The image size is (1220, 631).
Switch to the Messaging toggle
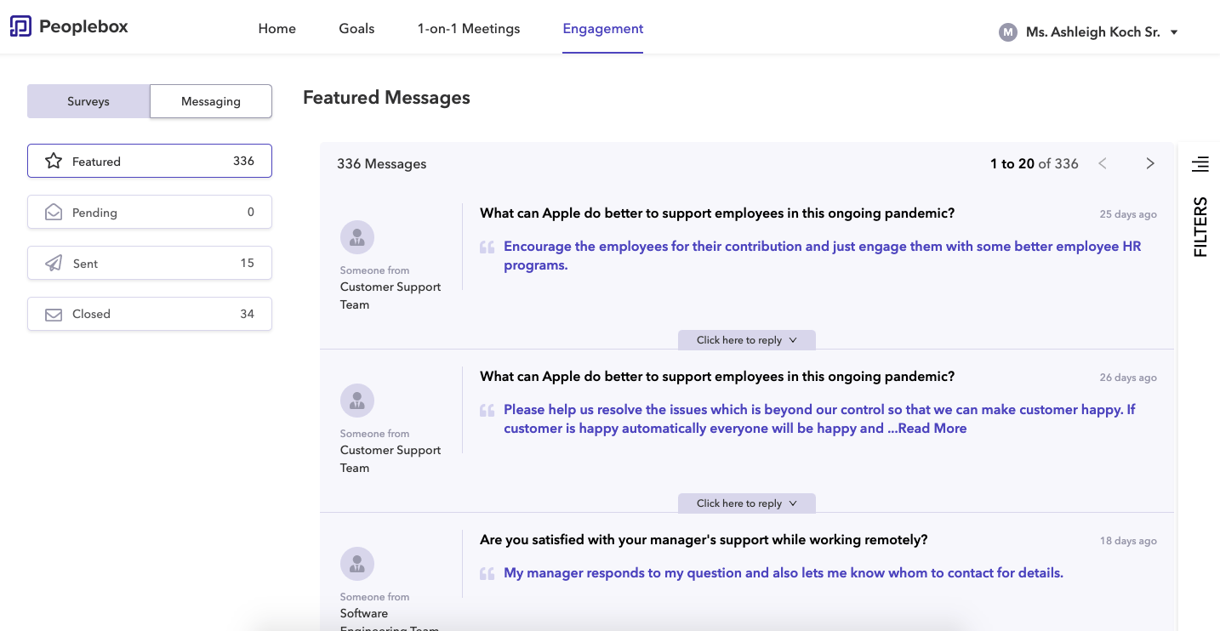click(211, 101)
